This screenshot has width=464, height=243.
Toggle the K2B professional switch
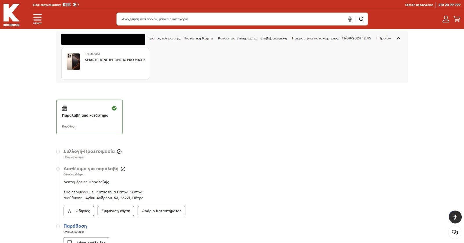pos(76,5)
